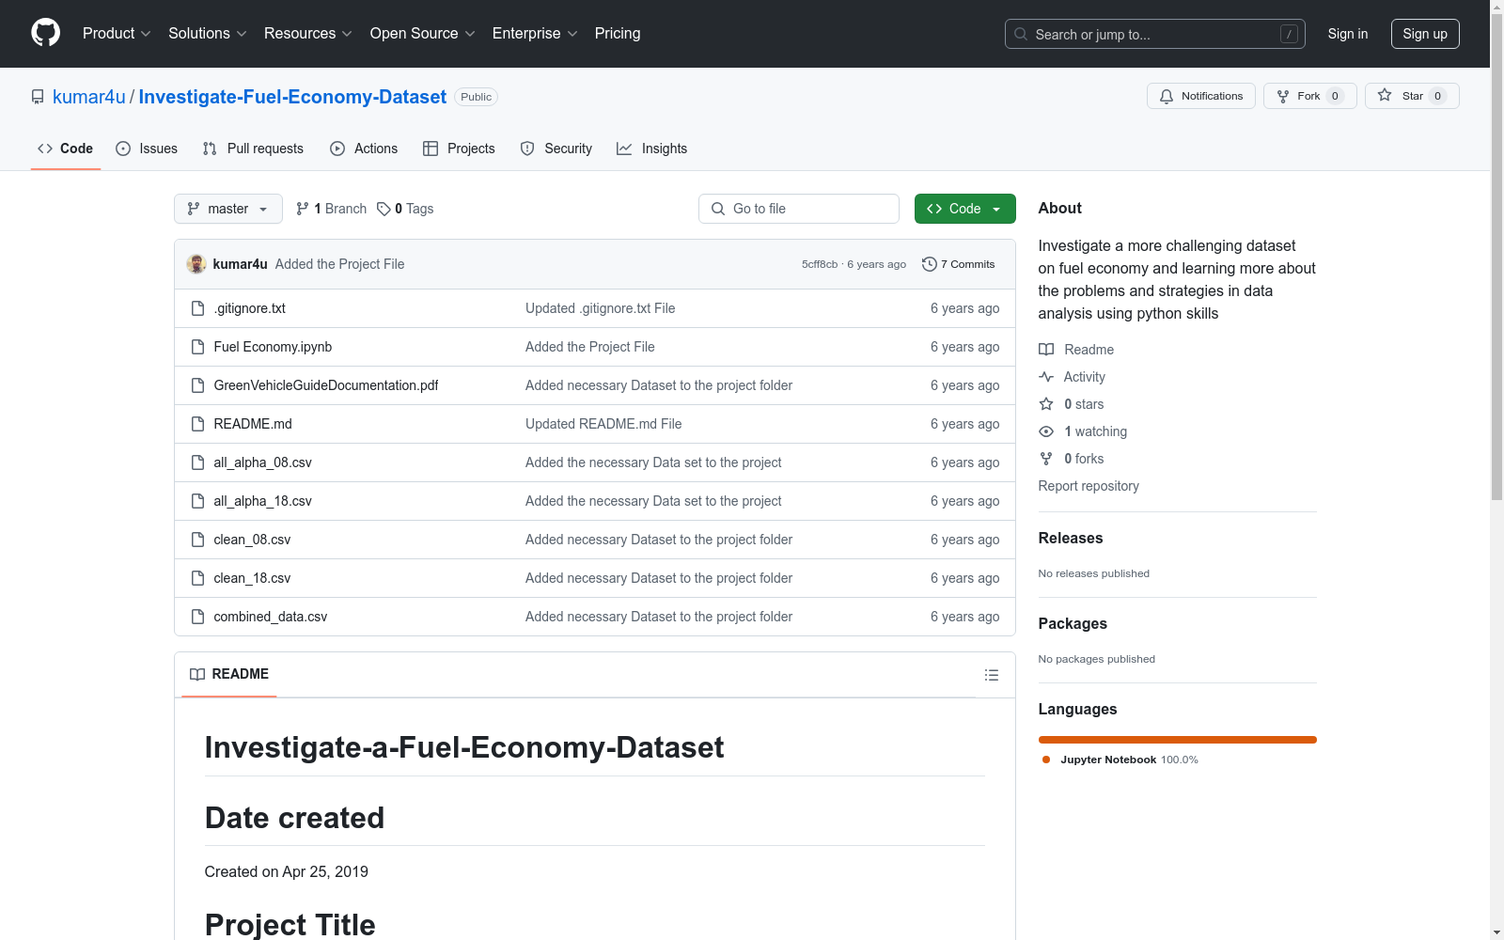Focus the Go to file input
This screenshot has width=1504, height=940.
point(799,209)
